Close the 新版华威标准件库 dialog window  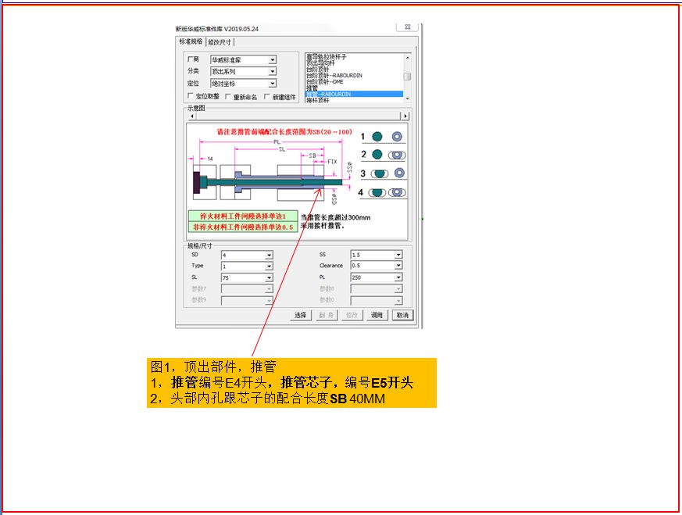(x=408, y=27)
